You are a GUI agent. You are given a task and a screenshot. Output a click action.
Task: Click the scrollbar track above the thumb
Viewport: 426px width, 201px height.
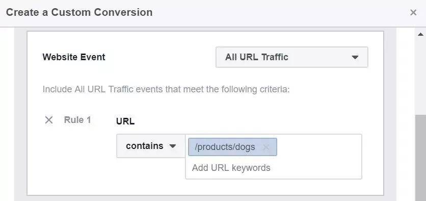click(420, 76)
